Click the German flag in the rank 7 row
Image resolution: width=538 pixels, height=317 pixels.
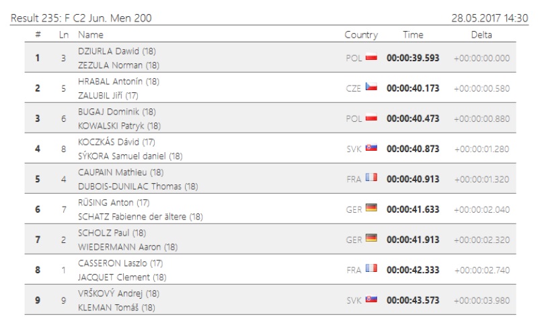[371, 238]
